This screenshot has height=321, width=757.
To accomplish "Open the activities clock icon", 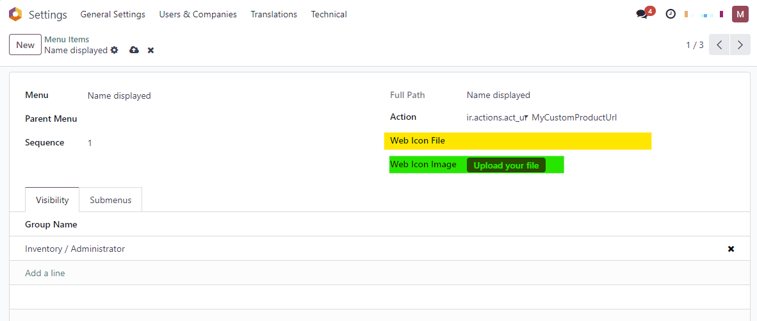I will click(x=671, y=15).
